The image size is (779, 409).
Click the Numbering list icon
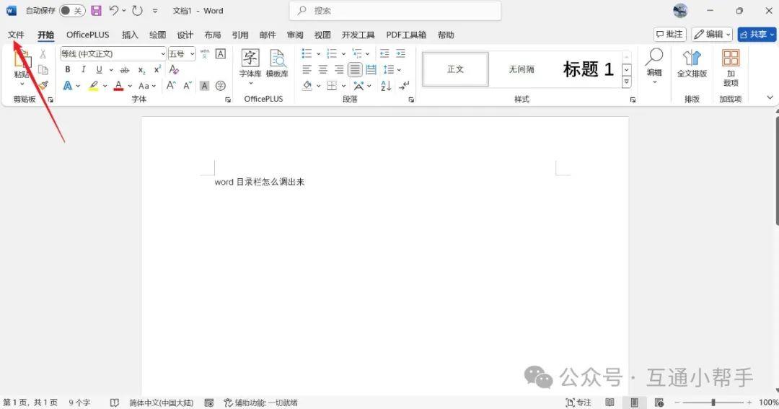click(332, 53)
